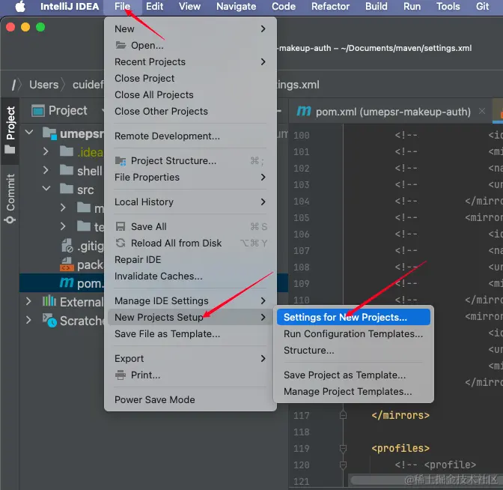The height and width of the screenshot is (490, 503).
Task: Choose Save Project as Template...
Action: (x=344, y=375)
